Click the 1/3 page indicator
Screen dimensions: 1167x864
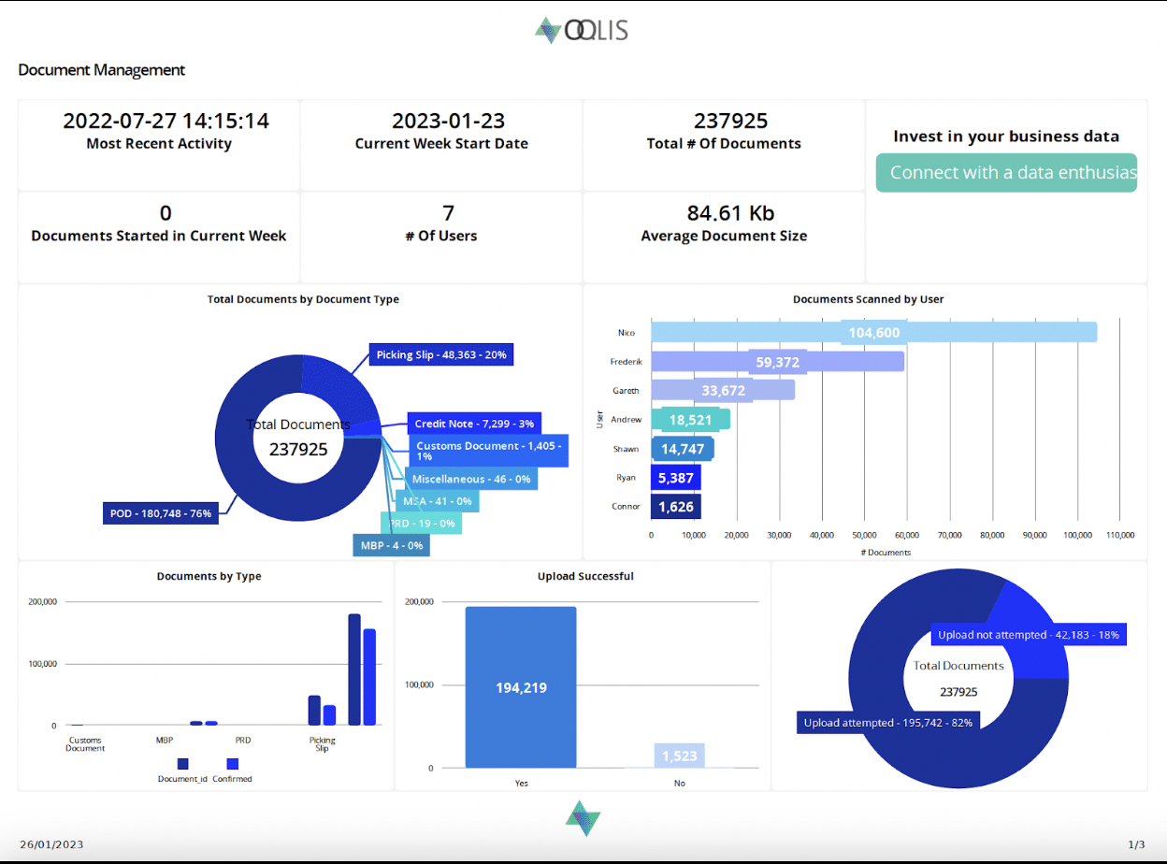coord(1136,844)
